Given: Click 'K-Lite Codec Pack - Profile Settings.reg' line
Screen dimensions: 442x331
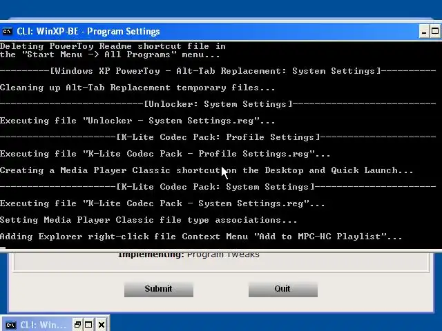Looking at the screenshot, I should click(165, 154).
